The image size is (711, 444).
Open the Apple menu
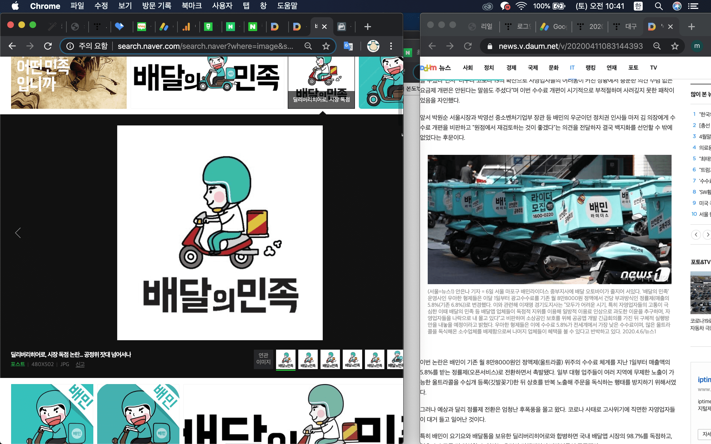click(x=15, y=6)
